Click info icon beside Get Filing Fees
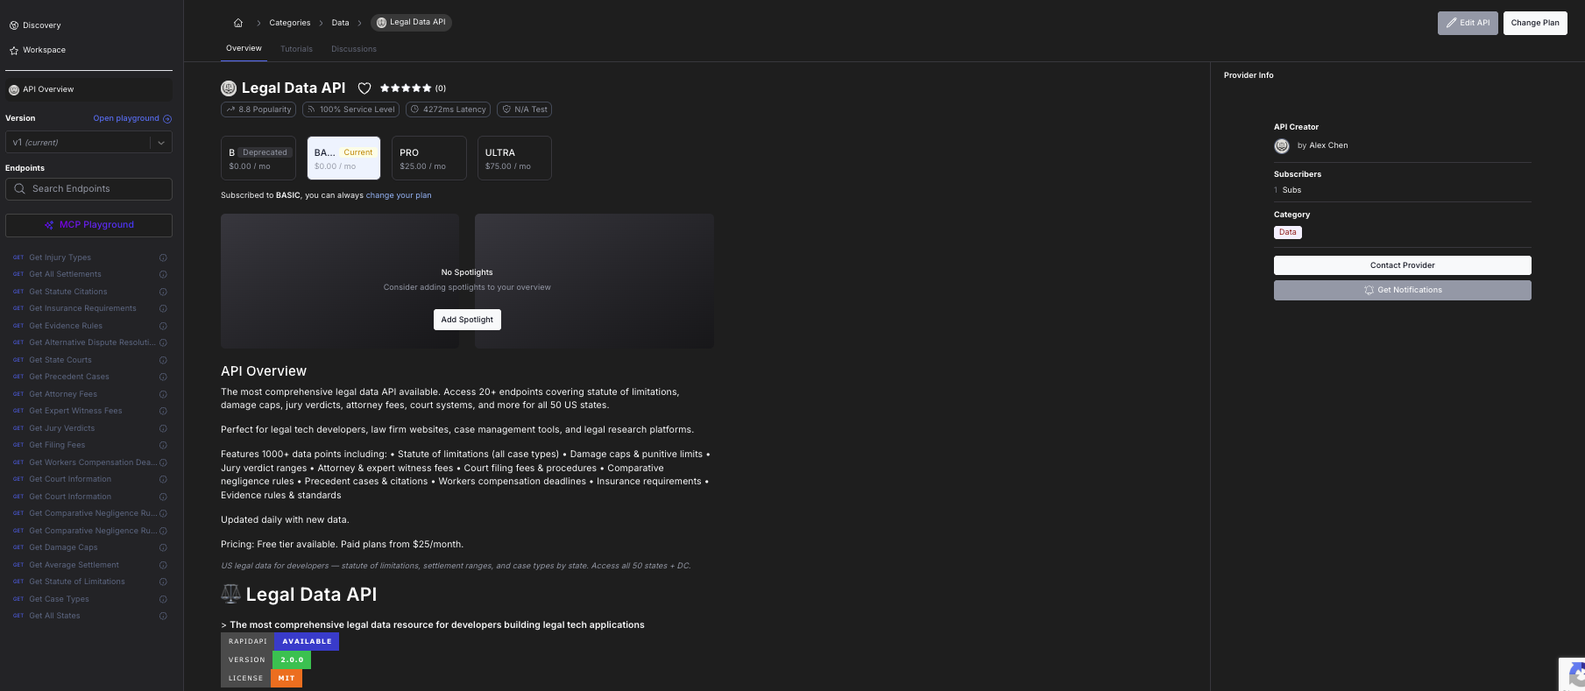This screenshot has width=1585, height=691. click(163, 446)
